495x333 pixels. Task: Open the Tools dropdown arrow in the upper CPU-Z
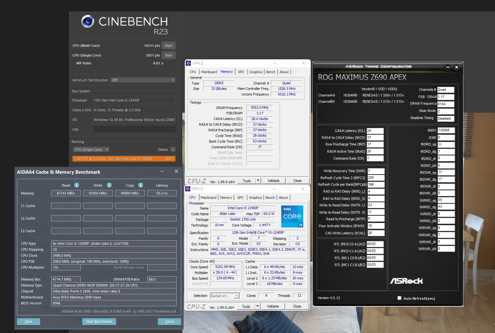tap(258, 181)
